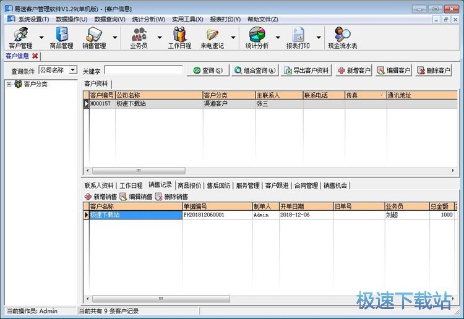The image size is (464, 319).
Task: Click 编辑销售 in the sales toolbar
Action: pos(136,197)
